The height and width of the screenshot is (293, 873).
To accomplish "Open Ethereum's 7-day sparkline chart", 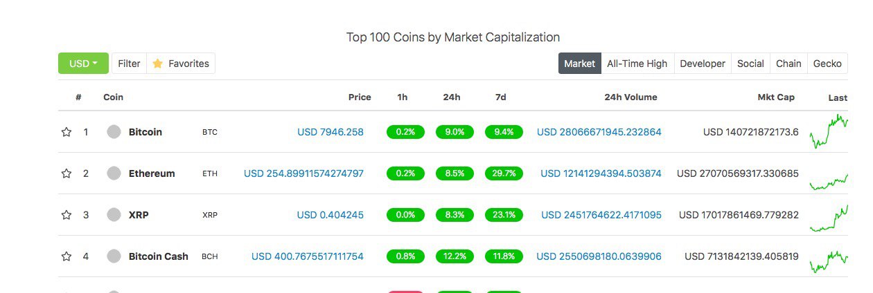I will pyautogui.click(x=829, y=181).
